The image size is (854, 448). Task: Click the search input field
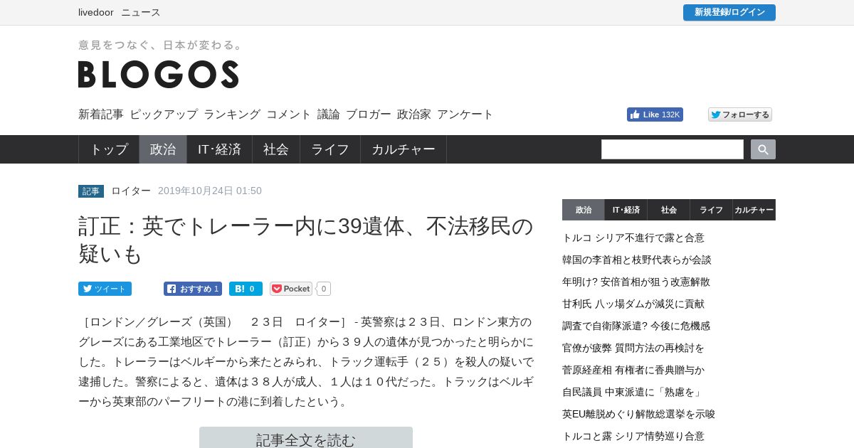(673, 149)
